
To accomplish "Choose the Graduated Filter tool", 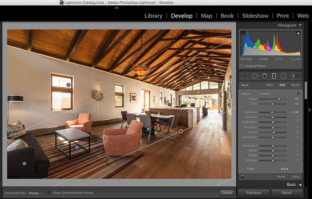I will (274, 76).
